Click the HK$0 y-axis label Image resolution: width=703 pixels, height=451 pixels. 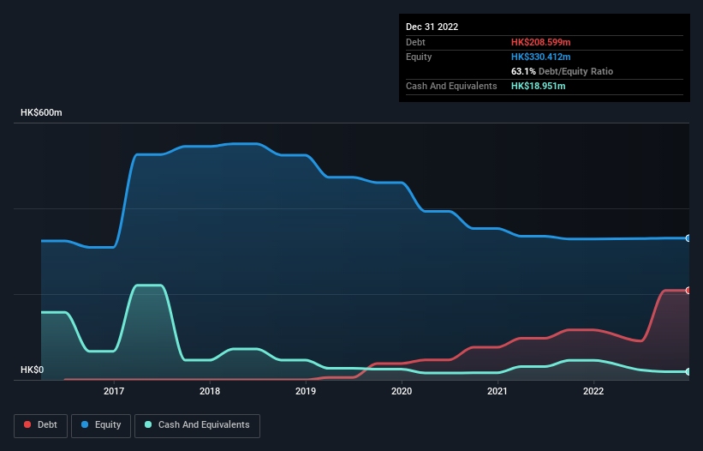(33, 370)
